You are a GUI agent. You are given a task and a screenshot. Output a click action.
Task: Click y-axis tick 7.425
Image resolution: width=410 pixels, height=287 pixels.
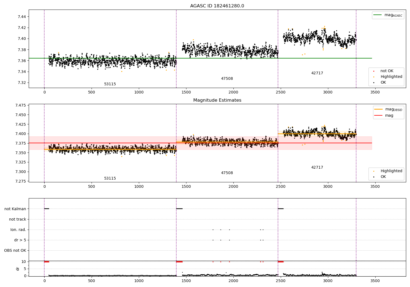(x=21, y=124)
